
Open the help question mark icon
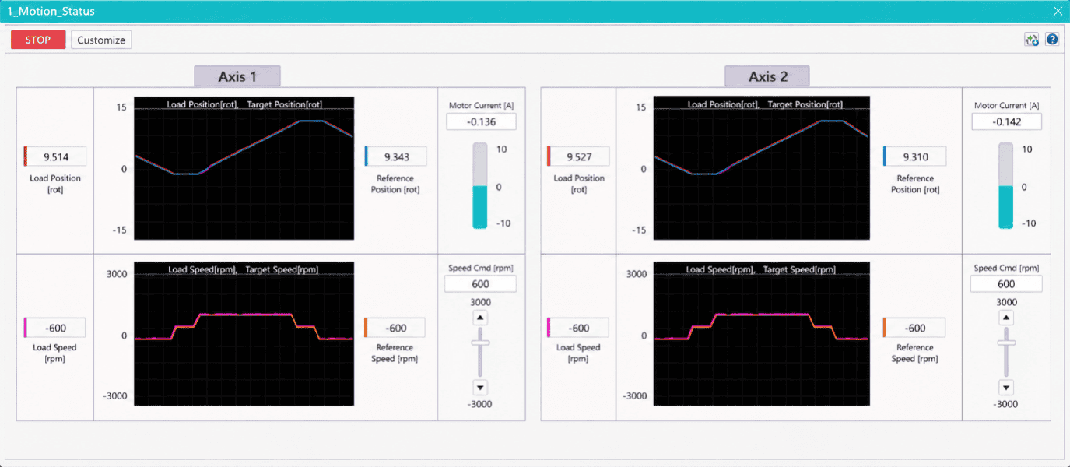point(1052,40)
